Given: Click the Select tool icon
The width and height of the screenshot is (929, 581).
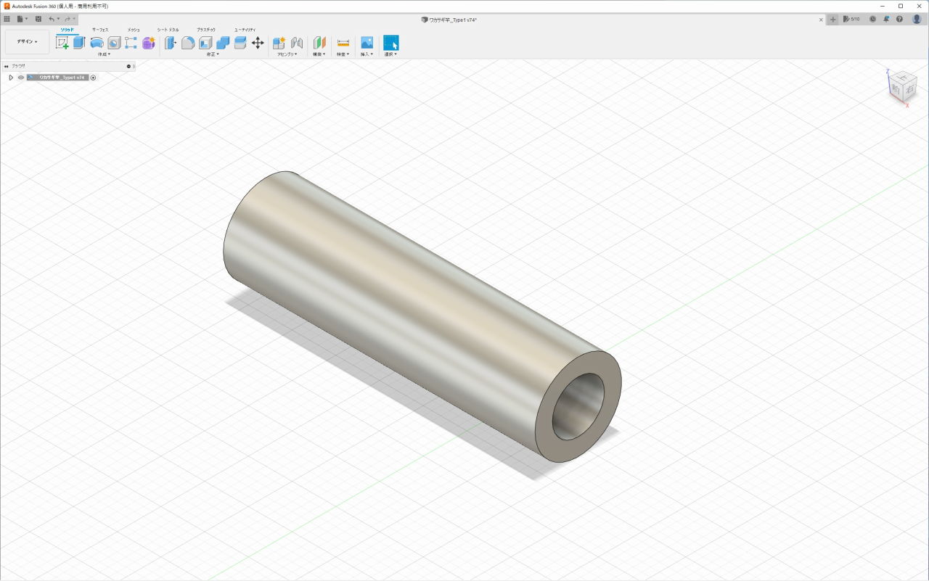Looking at the screenshot, I should coord(391,43).
